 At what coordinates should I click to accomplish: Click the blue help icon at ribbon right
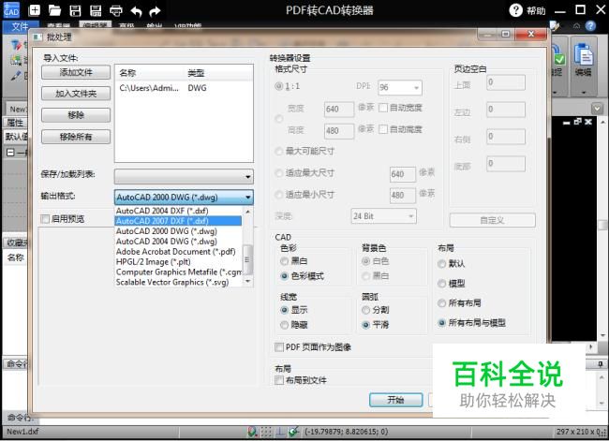pos(590,25)
